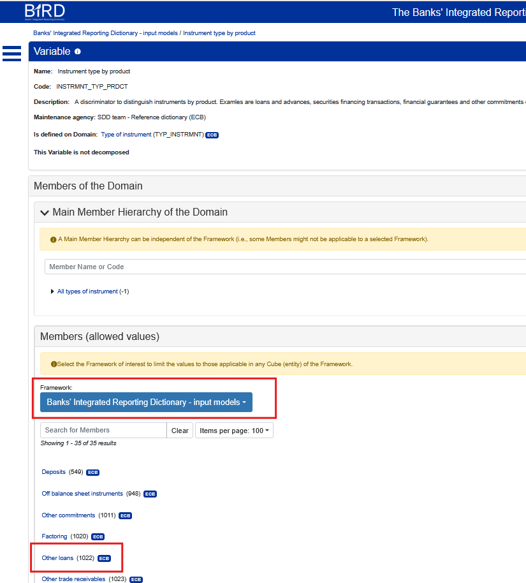The height and width of the screenshot is (583, 526).
Task: Click the info icon beside Variable
Action: click(x=77, y=52)
